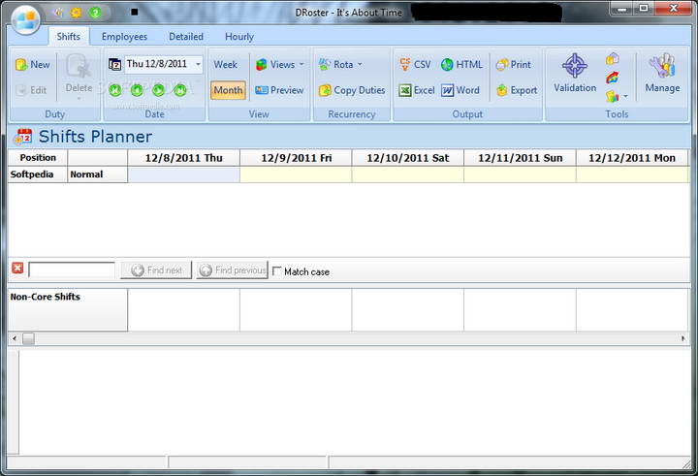This screenshot has width=698, height=476.
Task: Enable the Match case checkbox
Action: coord(277,270)
